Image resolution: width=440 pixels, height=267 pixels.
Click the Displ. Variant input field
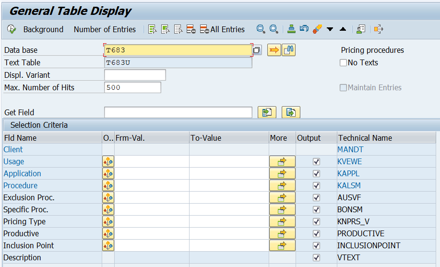click(135, 75)
